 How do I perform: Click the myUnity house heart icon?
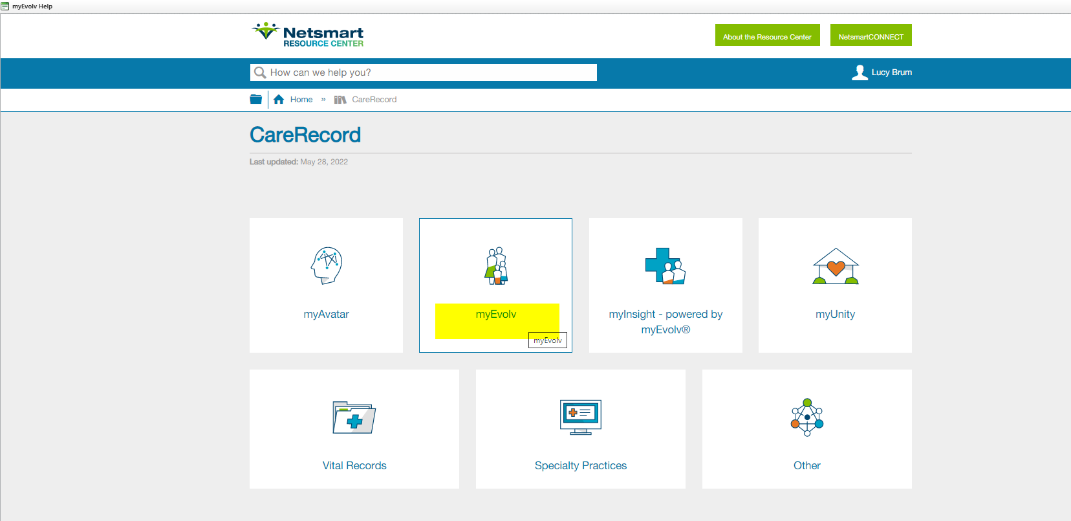click(836, 266)
